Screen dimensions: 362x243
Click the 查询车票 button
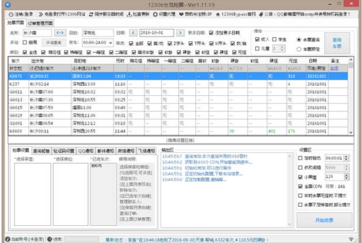pos(337,43)
